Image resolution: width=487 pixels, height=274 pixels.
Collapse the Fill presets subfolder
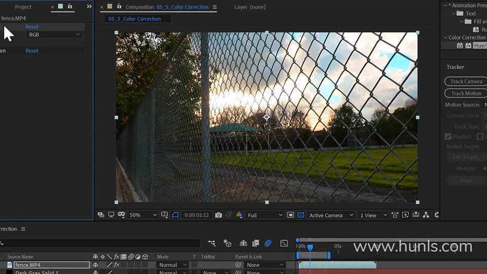[x=461, y=21]
